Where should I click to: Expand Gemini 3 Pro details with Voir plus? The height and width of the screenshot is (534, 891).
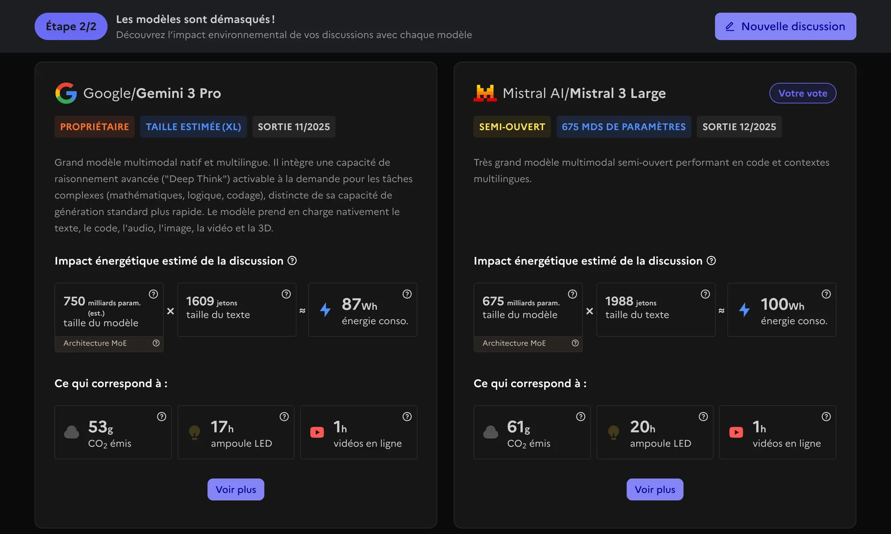coord(236,490)
